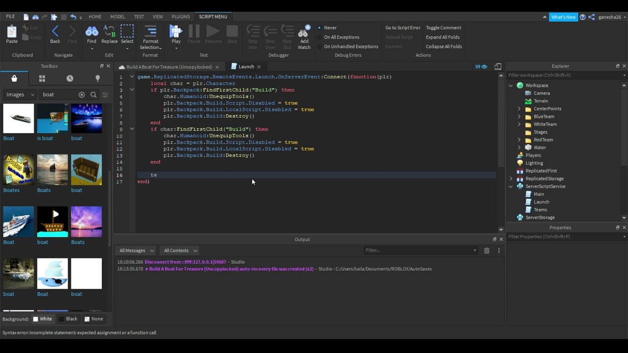Screen dimensions: 628x353
Task: Toggle the UI visibility eye button
Action: 481,67
